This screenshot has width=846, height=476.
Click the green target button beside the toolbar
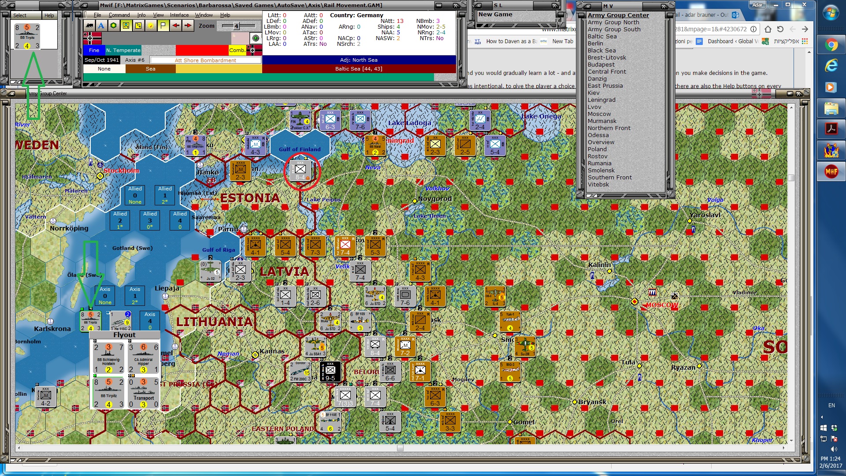pyautogui.click(x=255, y=38)
